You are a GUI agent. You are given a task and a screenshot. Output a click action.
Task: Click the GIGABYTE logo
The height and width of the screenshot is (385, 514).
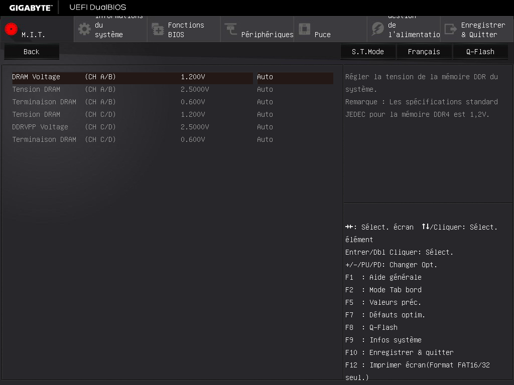31,8
